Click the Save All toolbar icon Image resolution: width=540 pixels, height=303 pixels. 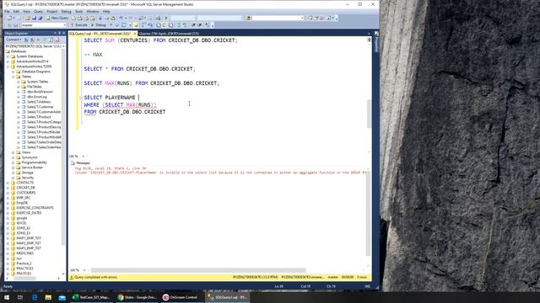click(40, 18)
